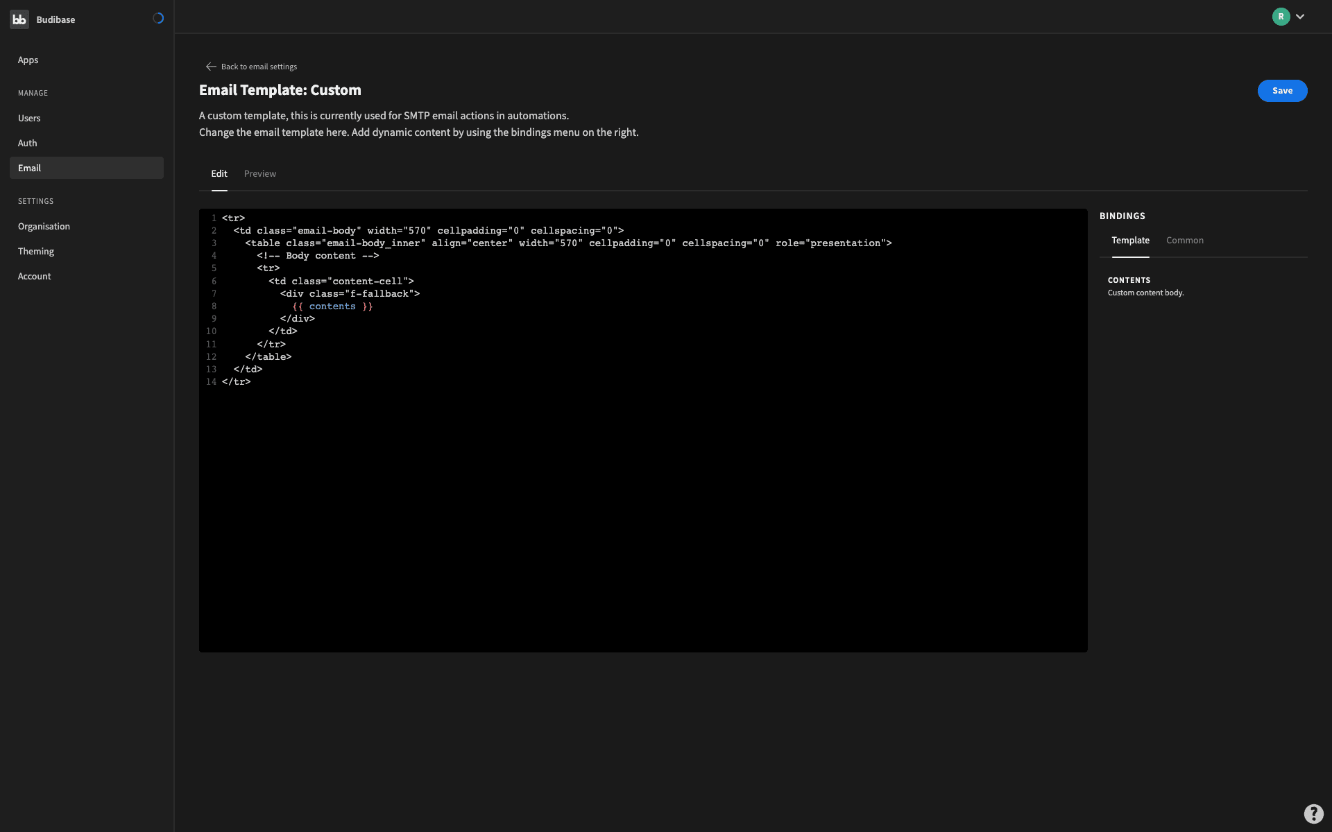Click the Budibase logo icon
The width and height of the screenshot is (1332, 832).
[19, 19]
